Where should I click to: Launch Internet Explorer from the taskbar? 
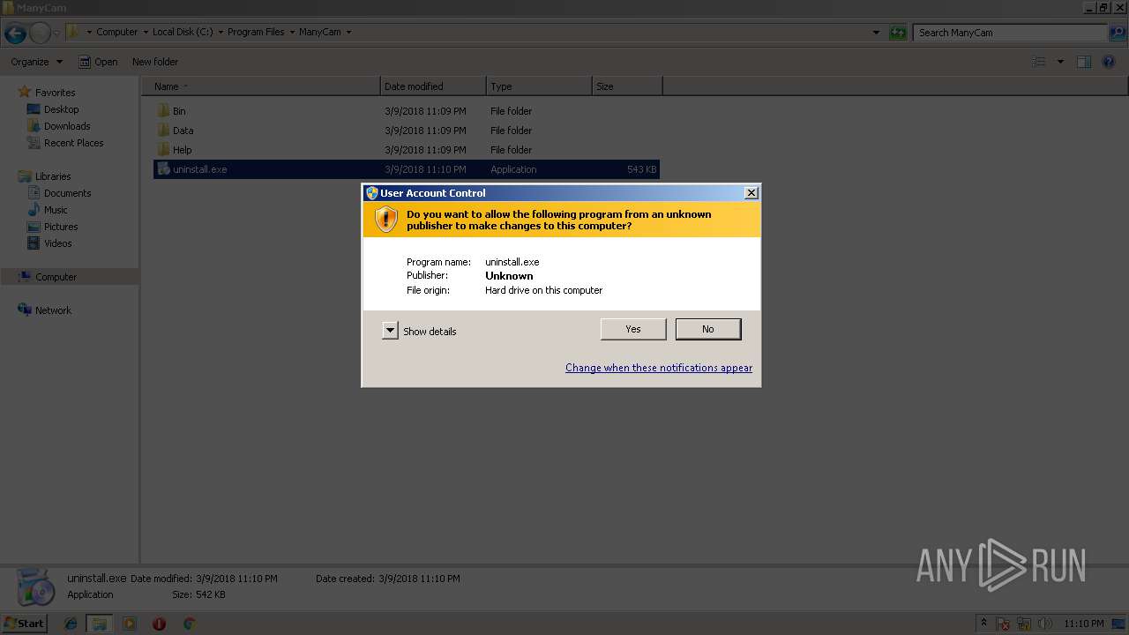71,624
